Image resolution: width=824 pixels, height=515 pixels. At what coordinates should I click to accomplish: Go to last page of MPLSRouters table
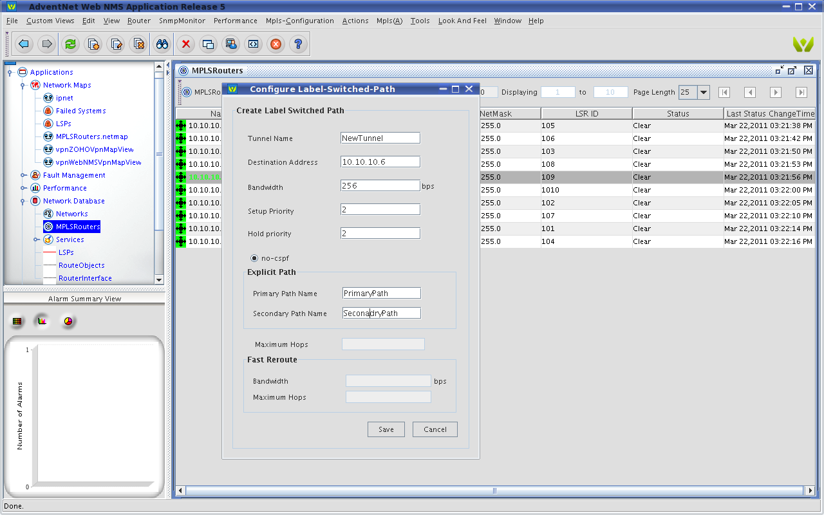coord(801,92)
